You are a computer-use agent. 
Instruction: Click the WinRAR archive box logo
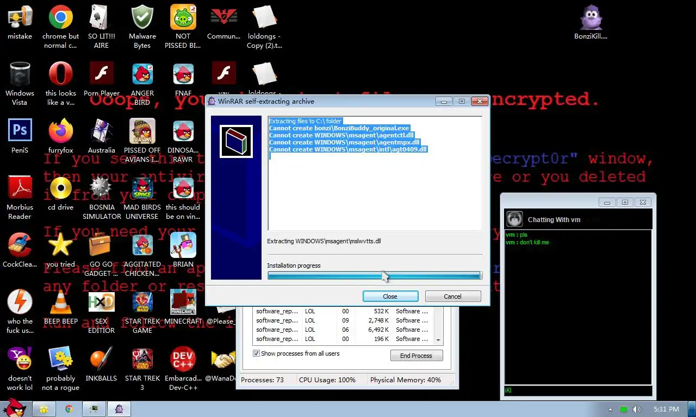point(236,141)
